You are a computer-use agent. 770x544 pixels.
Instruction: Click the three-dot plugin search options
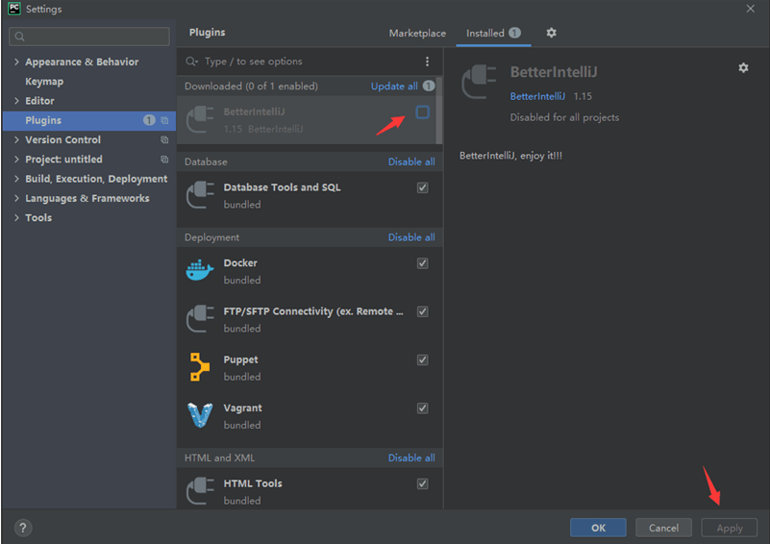428,62
